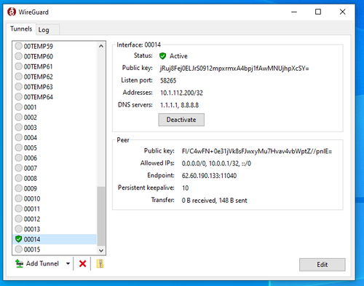Select tunnel 00015 in the list
This screenshot has width=364, height=286.
coord(55,250)
